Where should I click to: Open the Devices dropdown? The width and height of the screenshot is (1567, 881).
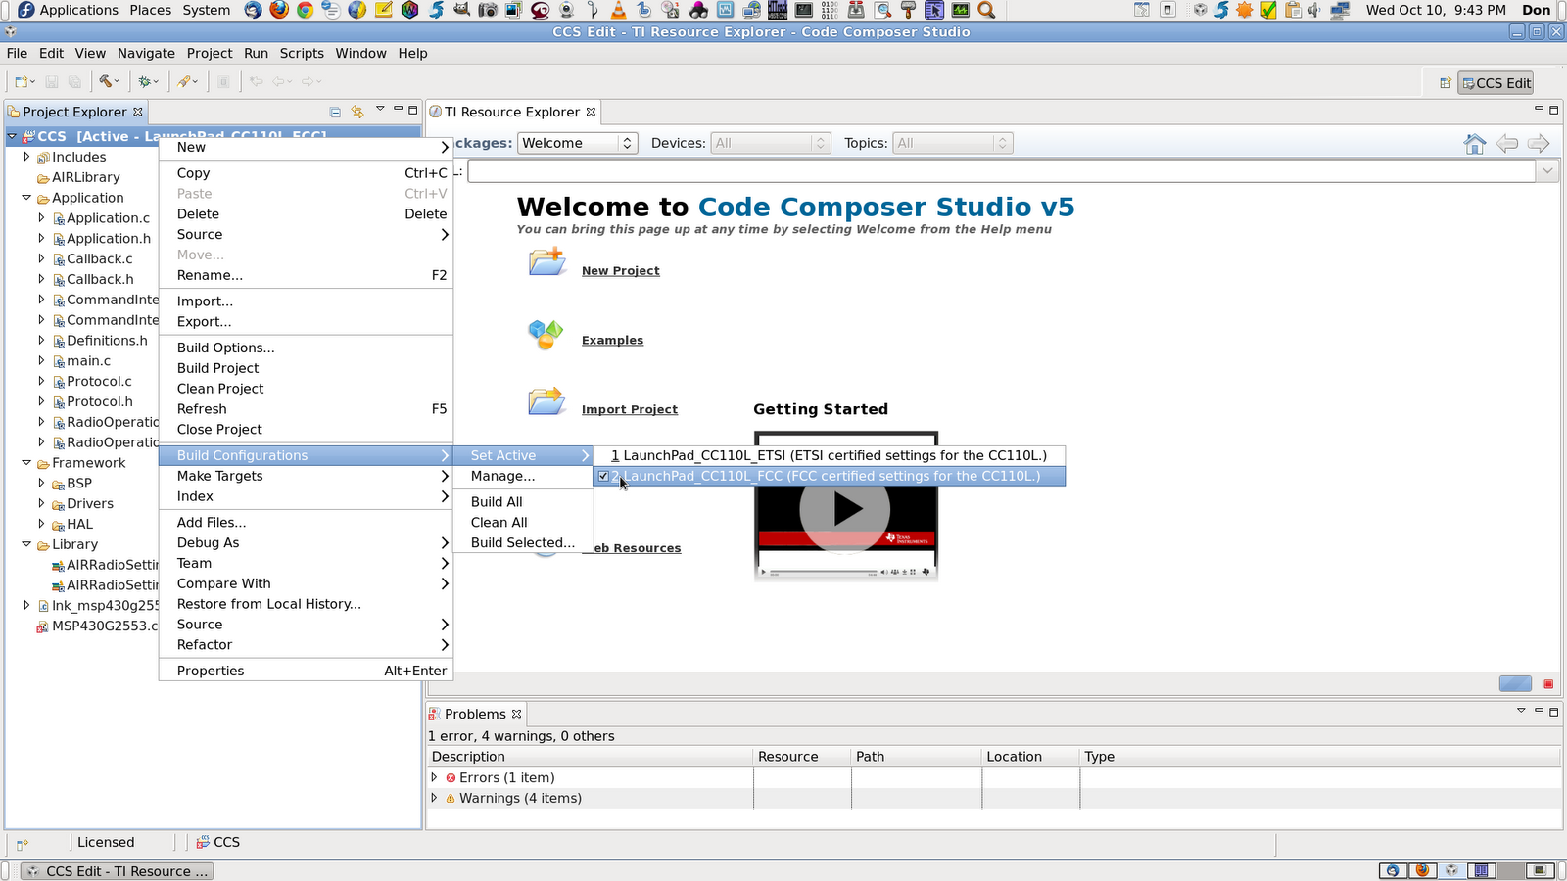pos(771,143)
